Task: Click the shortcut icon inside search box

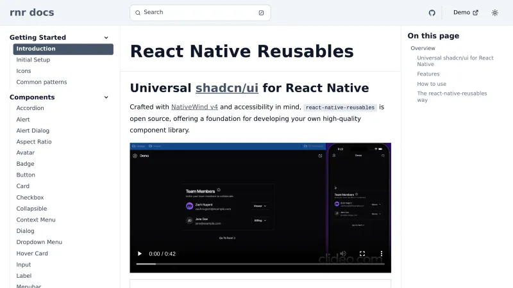Action: pyautogui.click(x=261, y=13)
